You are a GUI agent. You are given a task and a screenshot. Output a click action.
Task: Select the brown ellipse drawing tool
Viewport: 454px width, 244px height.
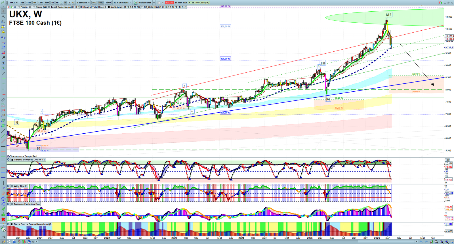[x=3, y=115]
